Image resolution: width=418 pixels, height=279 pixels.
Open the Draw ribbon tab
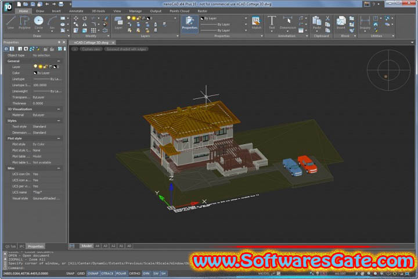(x=40, y=11)
